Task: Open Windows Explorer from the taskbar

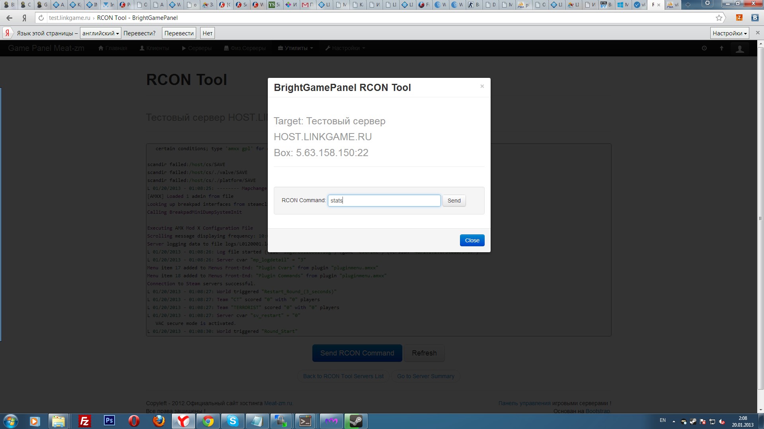Action: pos(58,421)
